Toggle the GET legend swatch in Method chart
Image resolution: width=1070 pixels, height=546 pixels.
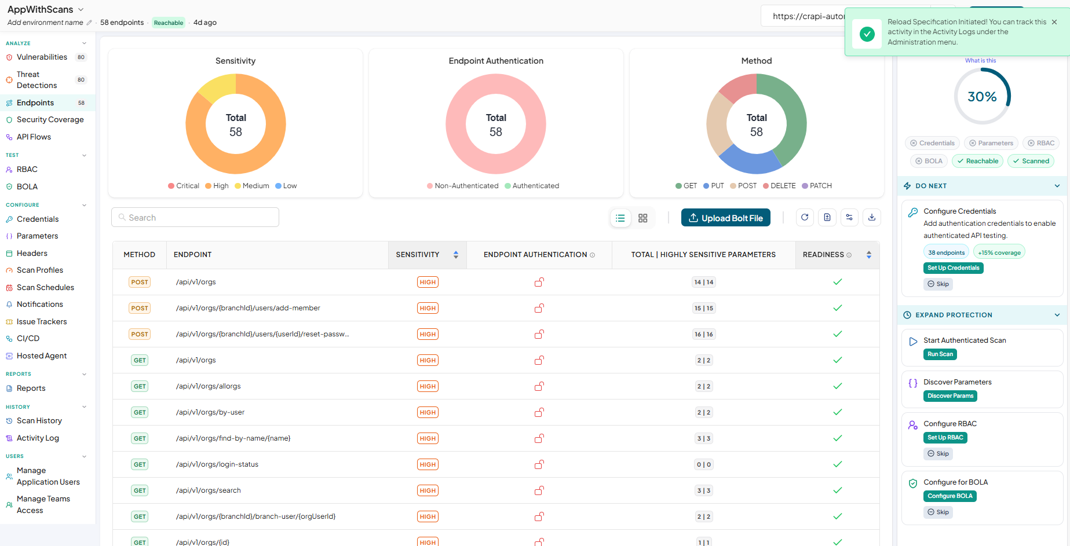[x=678, y=186]
